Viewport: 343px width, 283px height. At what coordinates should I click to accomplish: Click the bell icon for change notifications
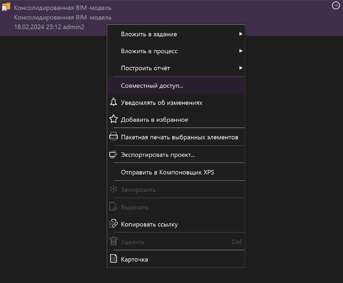[x=113, y=102]
